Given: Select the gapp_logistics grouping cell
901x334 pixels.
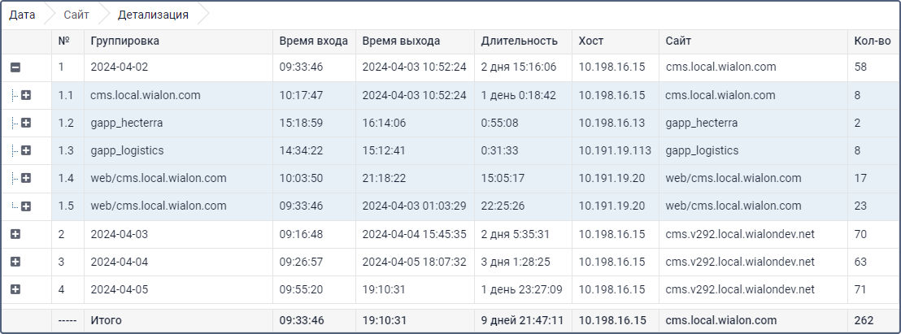Looking at the screenshot, I should pos(127,151).
